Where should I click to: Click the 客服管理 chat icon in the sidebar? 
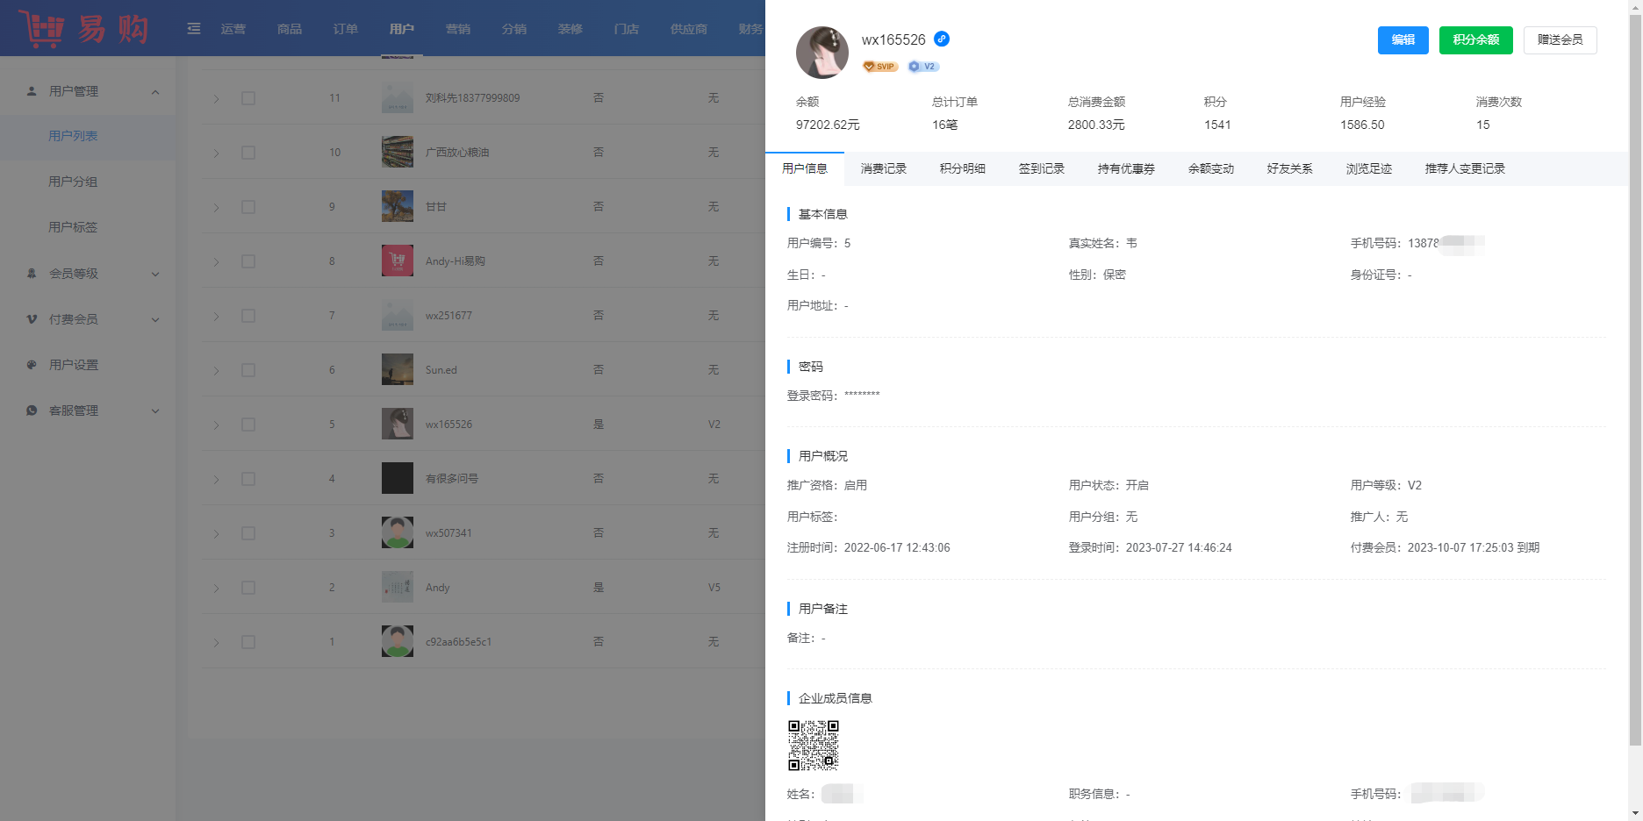[x=32, y=410]
